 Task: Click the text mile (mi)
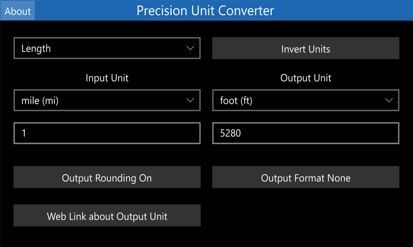tap(40, 101)
